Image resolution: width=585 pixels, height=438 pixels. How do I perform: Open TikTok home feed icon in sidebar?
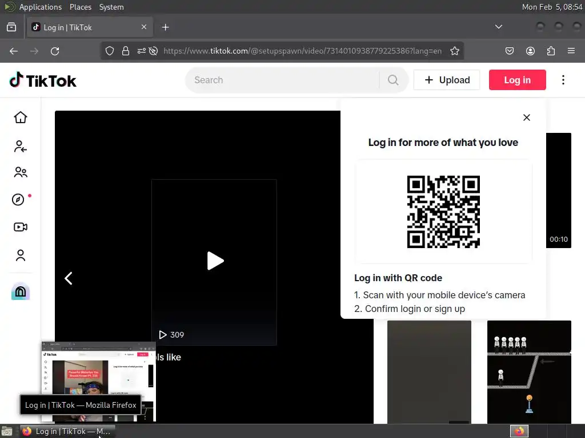(21, 117)
